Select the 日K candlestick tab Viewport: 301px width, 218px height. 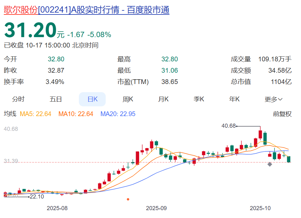click(92, 99)
